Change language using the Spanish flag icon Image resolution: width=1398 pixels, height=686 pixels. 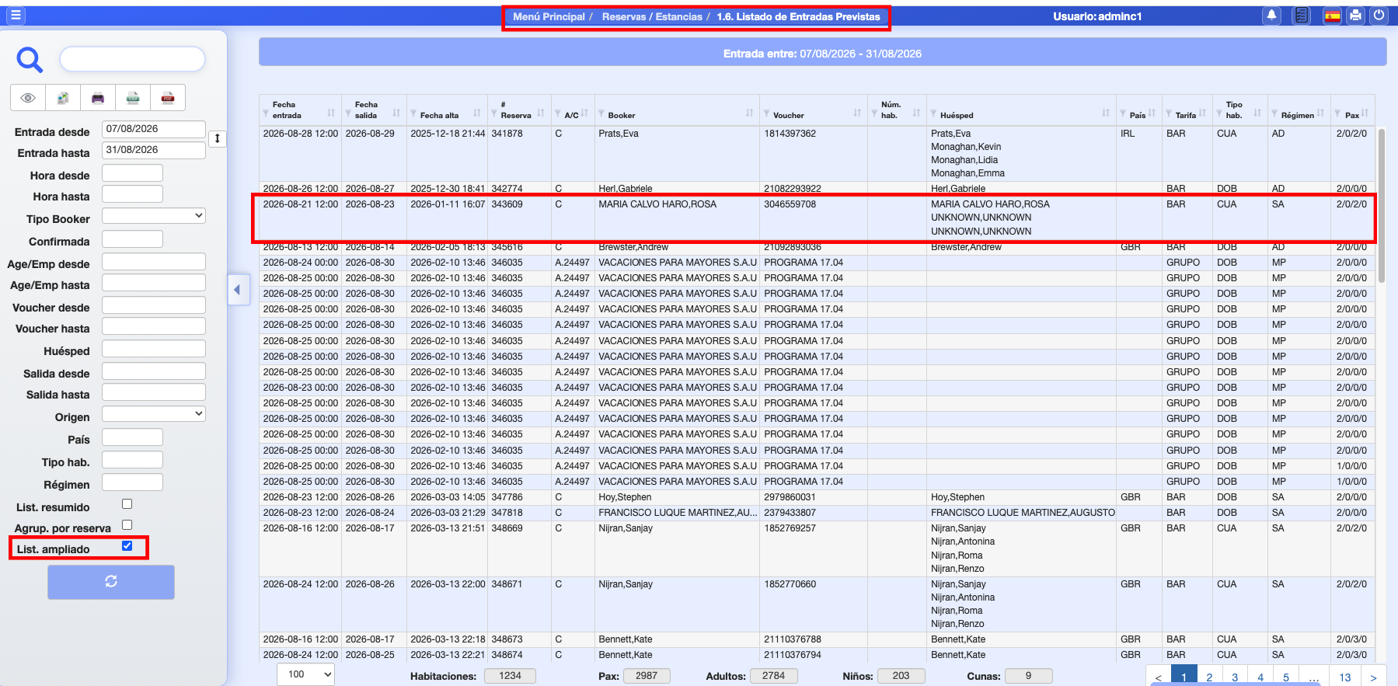click(1332, 16)
